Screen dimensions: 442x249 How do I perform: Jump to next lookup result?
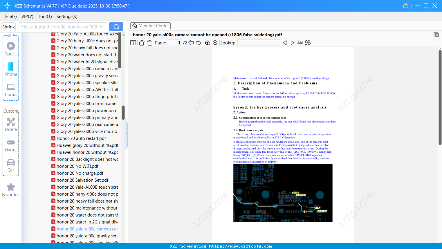point(292,43)
